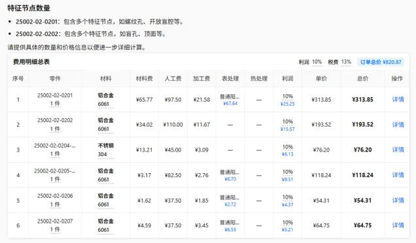The width and height of the screenshot is (416, 243).
Task: Click total price ¥193.52 in bold
Action: point(362,125)
